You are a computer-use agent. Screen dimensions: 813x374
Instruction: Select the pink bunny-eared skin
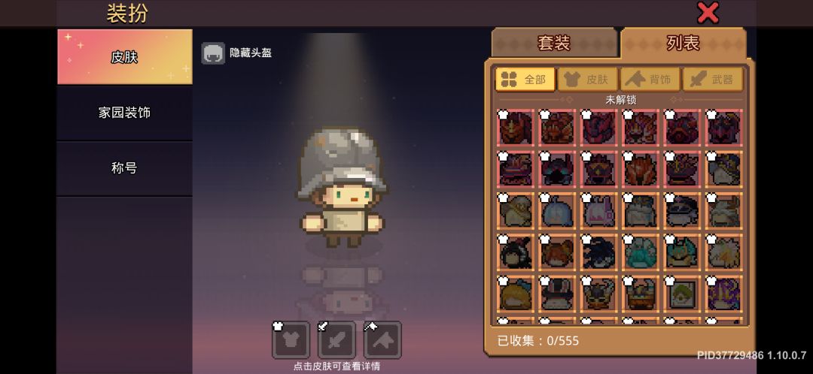pyautogui.click(x=599, y=210)
